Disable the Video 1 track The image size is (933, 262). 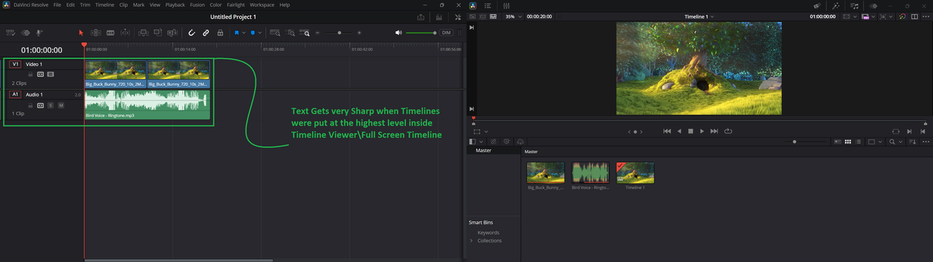(51, 74)
